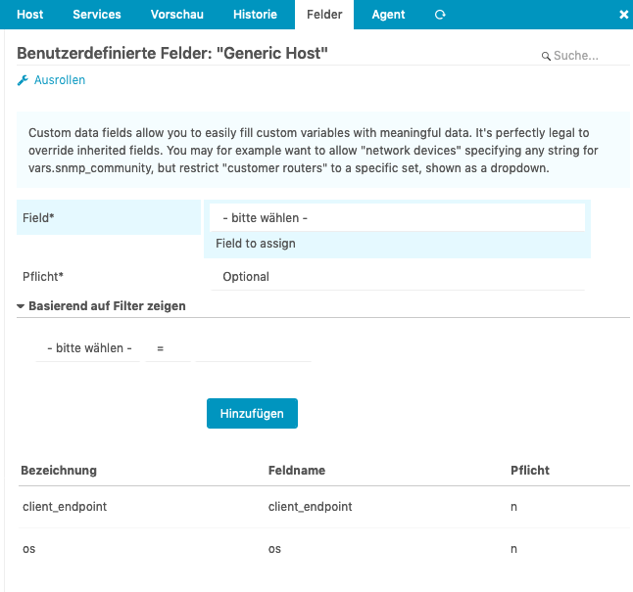Click the refresh icon tab
The width and height of the screenshot is (633, 592).
tap(440, 15)
